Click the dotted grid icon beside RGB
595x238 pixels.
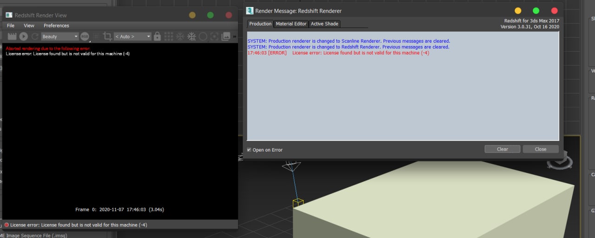pos(96,36)
